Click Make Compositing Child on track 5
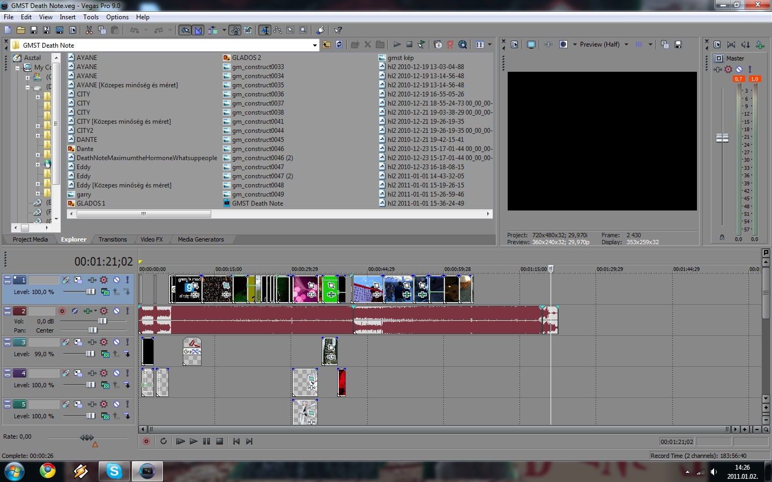Screen dimensions: 772x482 (127, 416)
